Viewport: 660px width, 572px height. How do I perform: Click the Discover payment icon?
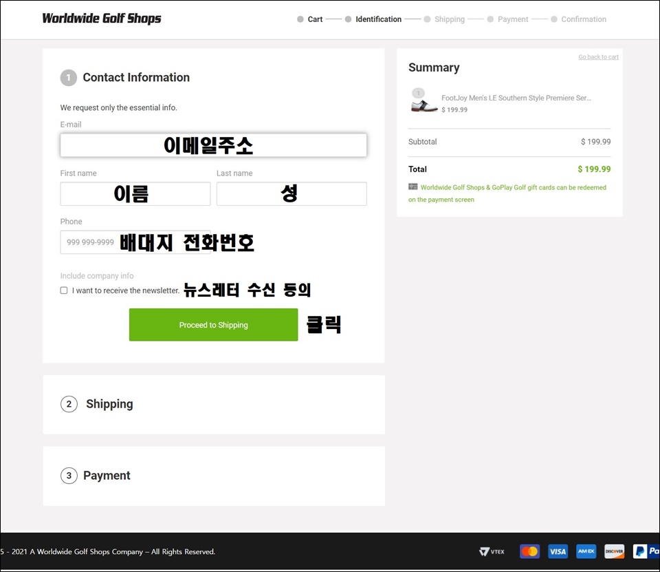pyautogui.click(x=614, y=551)
